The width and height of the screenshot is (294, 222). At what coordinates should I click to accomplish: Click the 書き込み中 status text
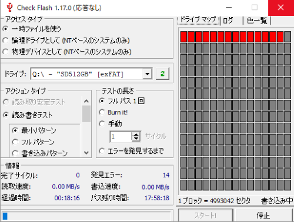[x=277, y=201]
